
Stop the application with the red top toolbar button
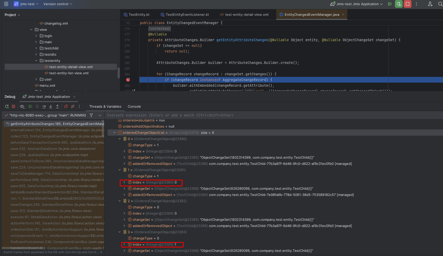(x=408, y=4)
